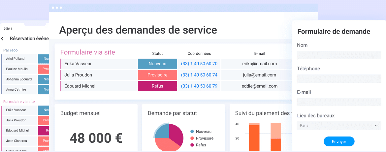This screenshot has height=152, width=386.
Task: Focus the Téléphone input field
Action: point(339,78)
